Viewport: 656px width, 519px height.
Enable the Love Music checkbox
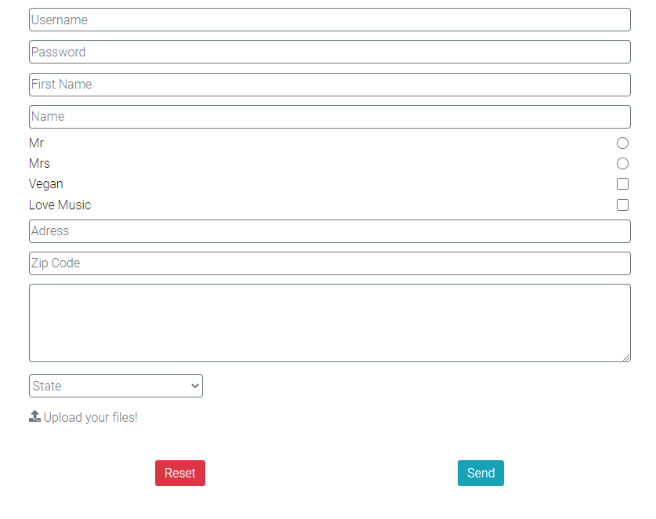(x=622, y=205)
